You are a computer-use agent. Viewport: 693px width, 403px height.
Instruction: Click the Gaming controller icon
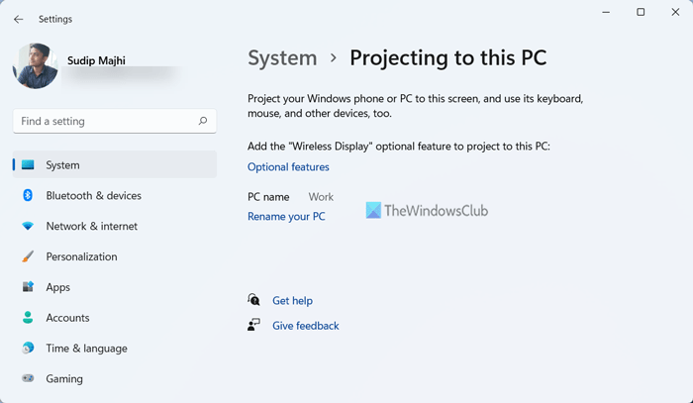[28, 379]
